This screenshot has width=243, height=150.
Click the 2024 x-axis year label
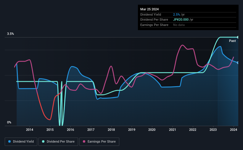pyautogui.click(x=234, y=130)
